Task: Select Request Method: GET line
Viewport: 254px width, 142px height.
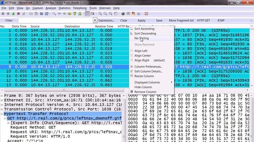Action: coord(33,127)
